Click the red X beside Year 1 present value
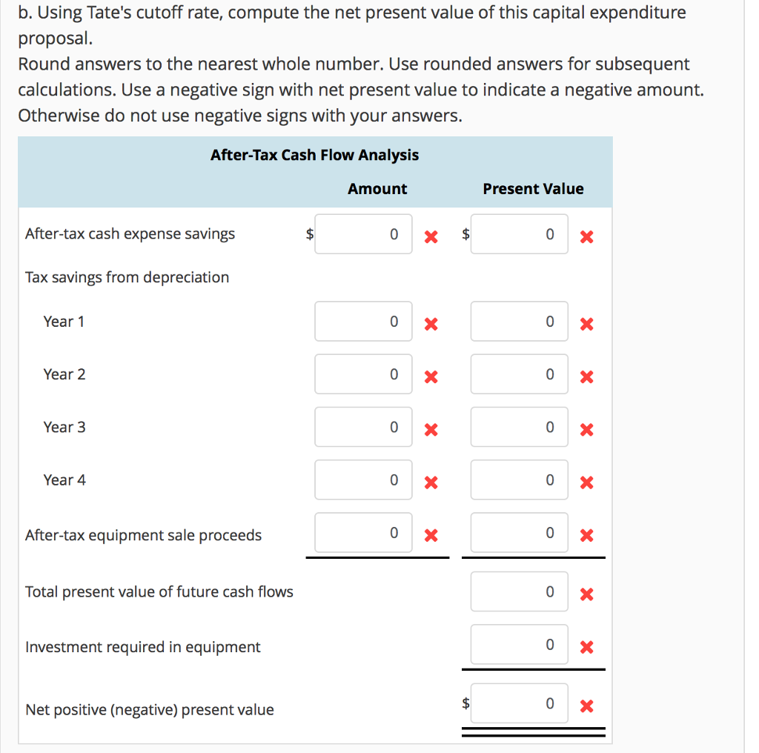759x753 pixels. pyautogui.click(x=586, y=323)
